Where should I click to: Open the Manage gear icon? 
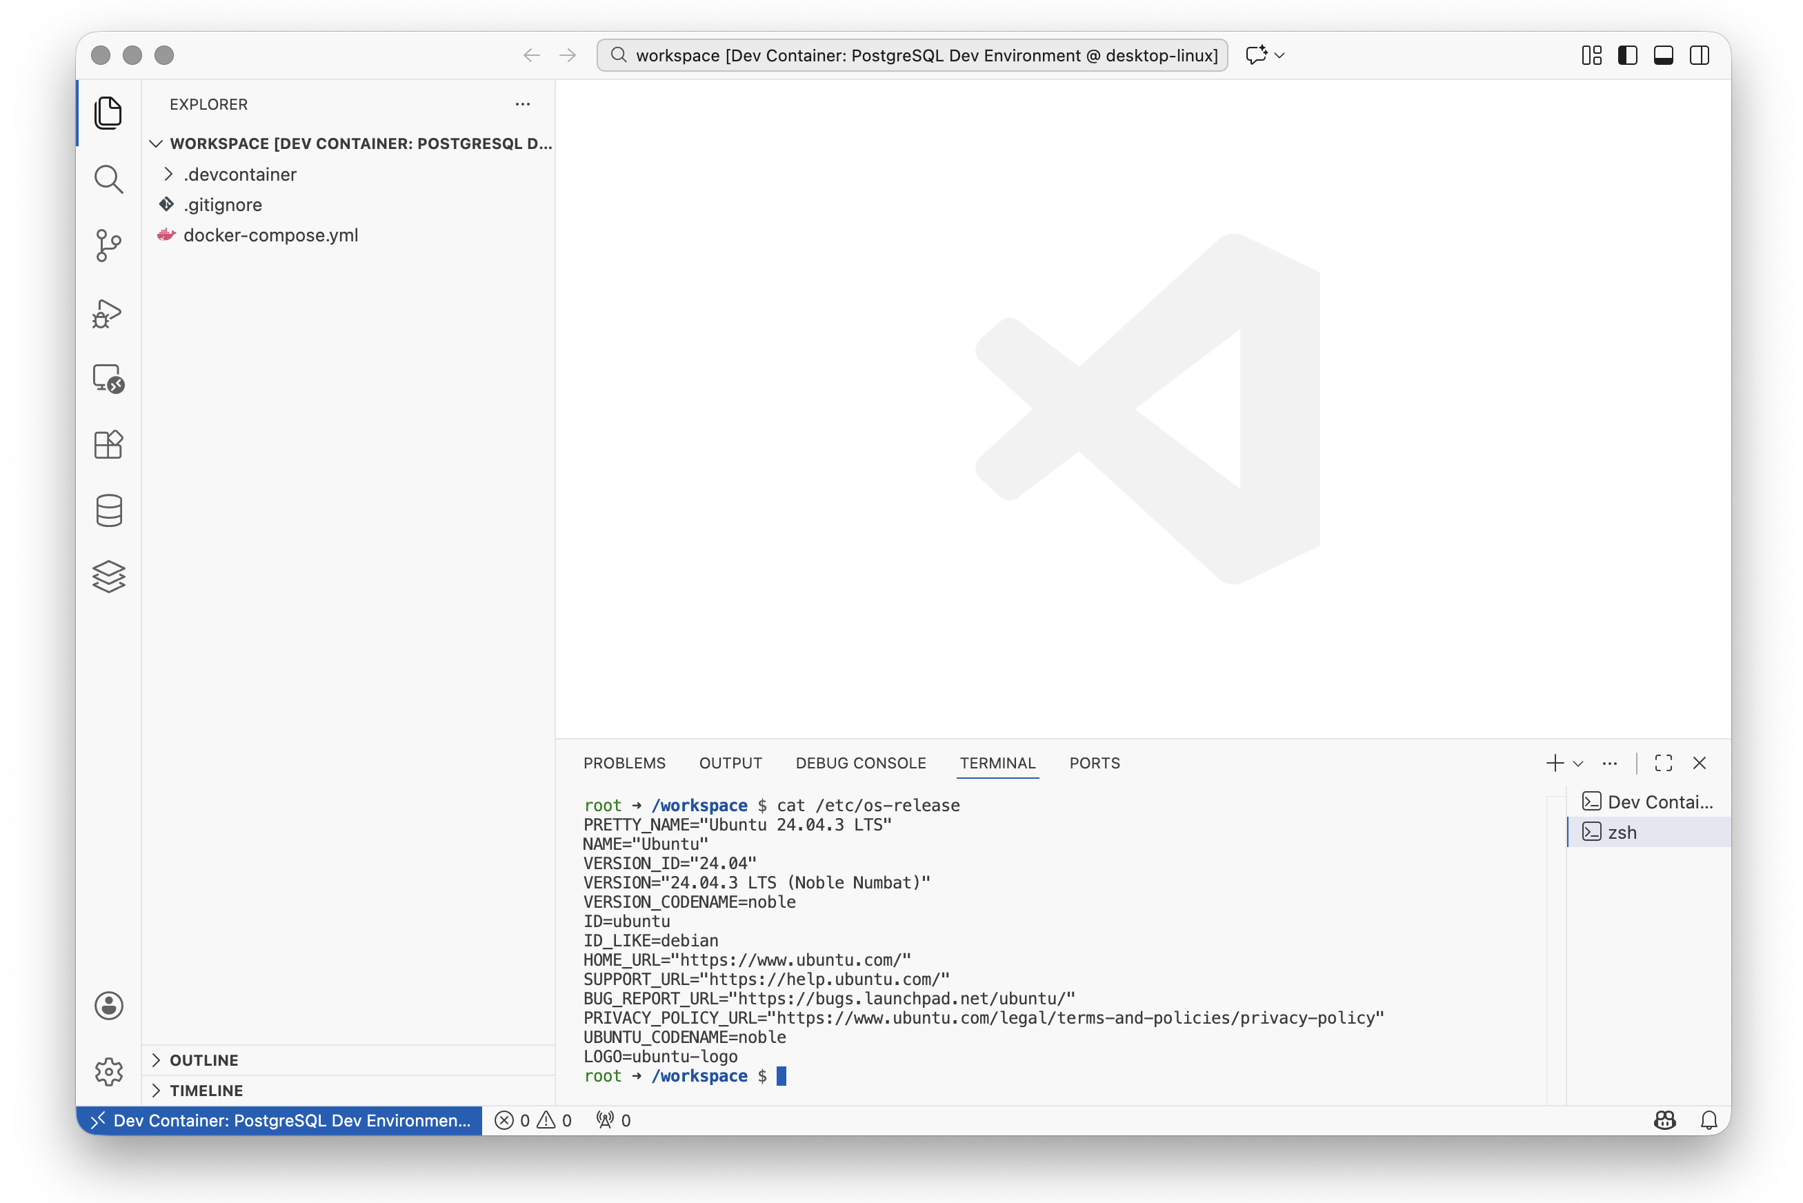point(108,1071)
